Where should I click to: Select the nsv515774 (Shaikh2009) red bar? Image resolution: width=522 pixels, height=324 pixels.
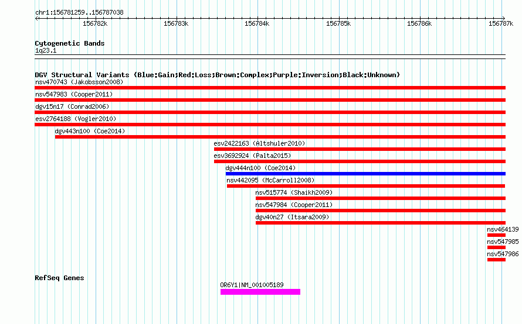click(x=381, y=198)
